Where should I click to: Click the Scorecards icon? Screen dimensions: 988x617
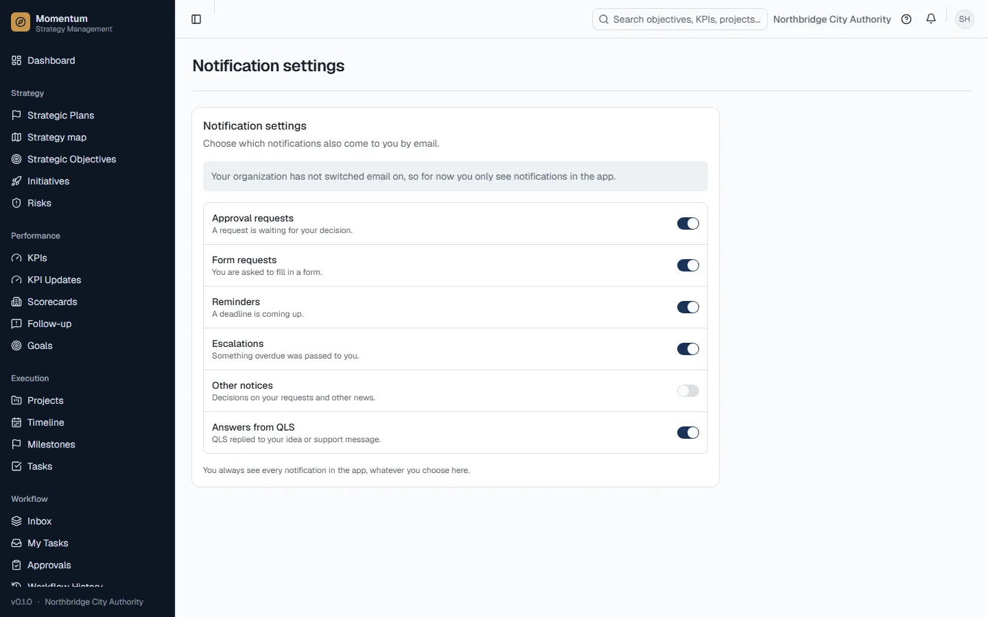[x=16, y=302]
